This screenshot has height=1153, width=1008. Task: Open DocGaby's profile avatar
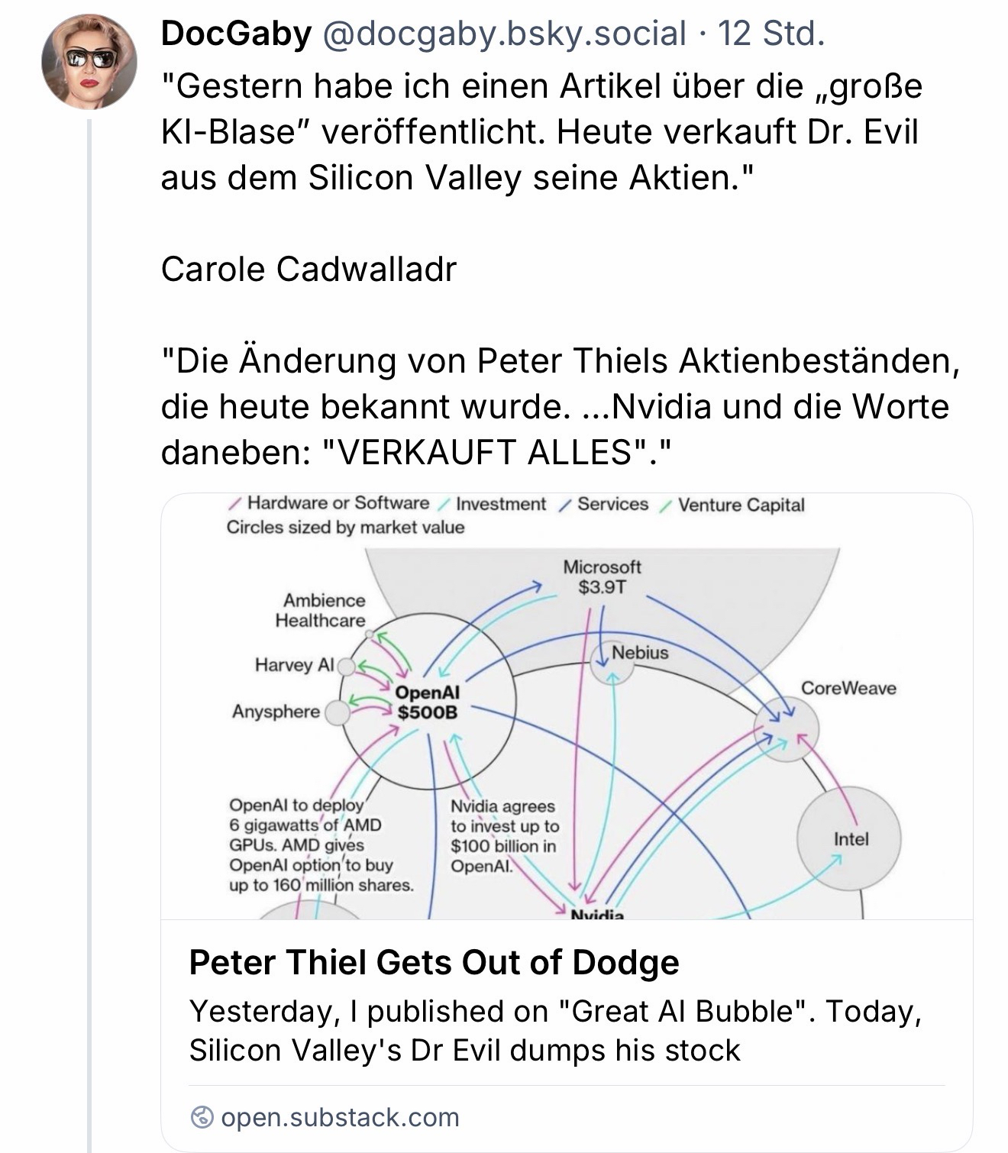89,61
